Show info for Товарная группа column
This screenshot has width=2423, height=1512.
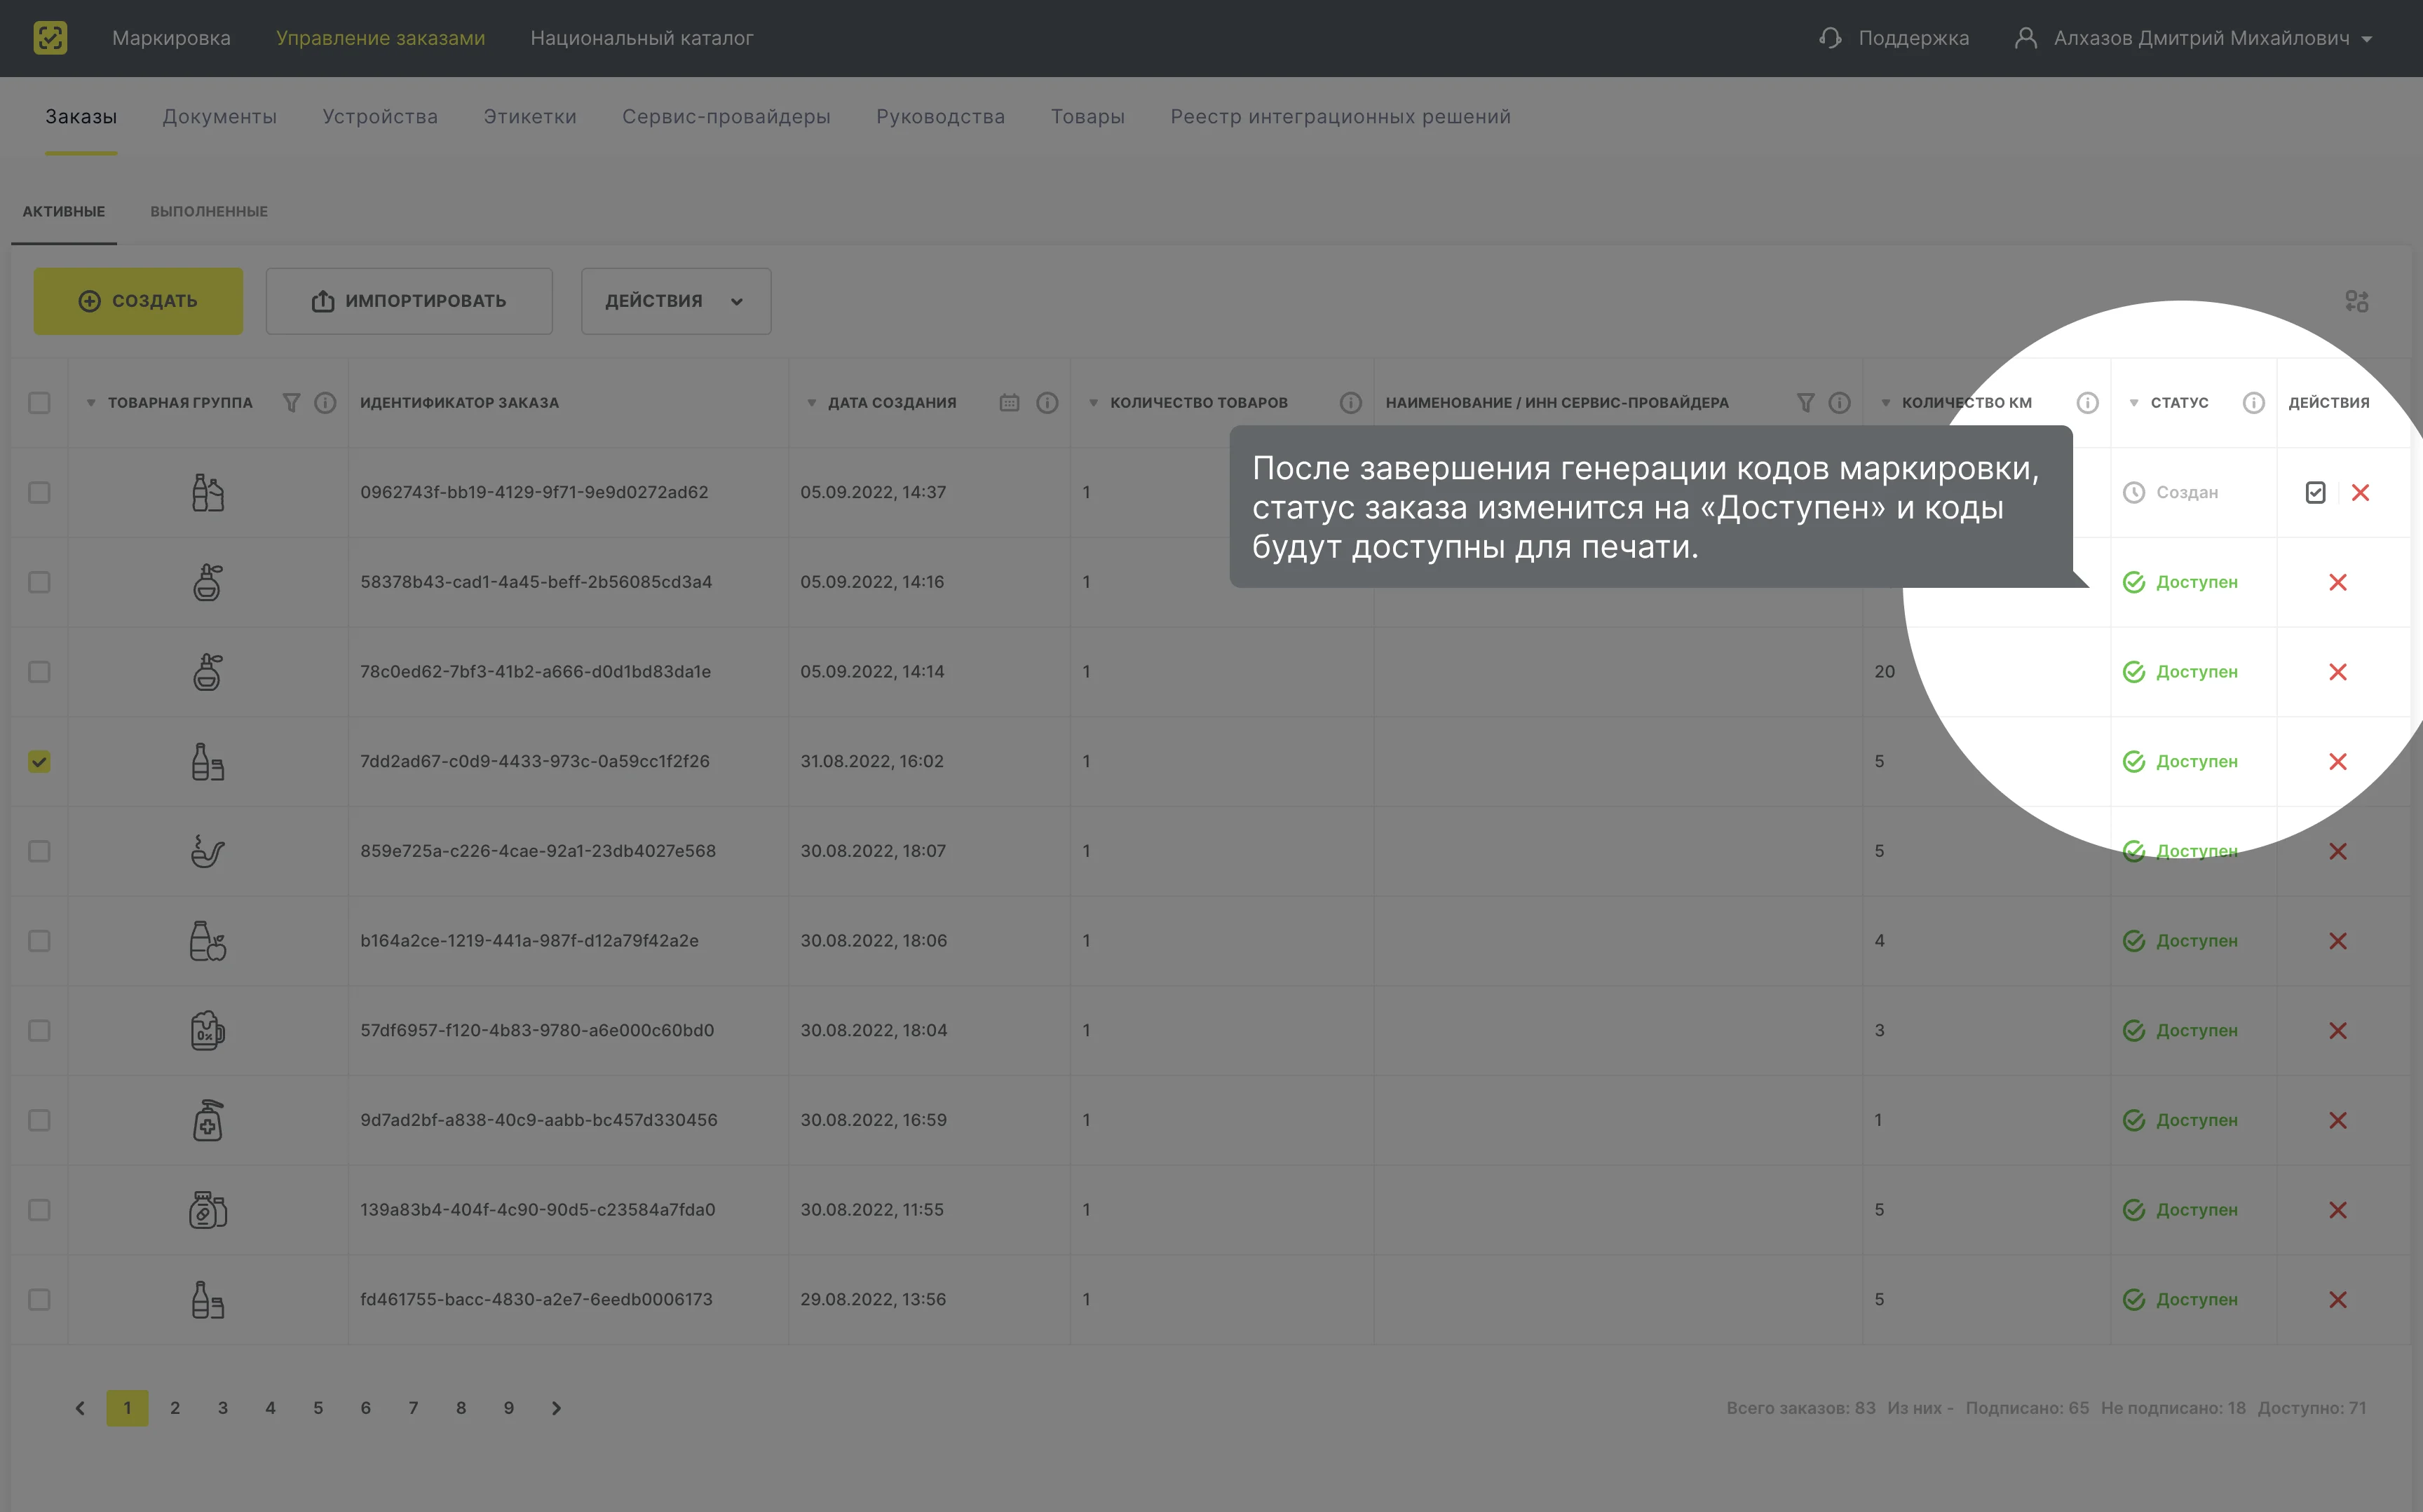325,402
